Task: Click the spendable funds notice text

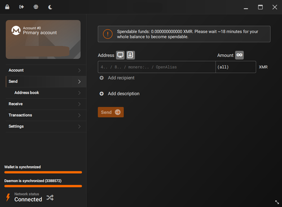Action: pyautogui.click(x=187, y=34)
